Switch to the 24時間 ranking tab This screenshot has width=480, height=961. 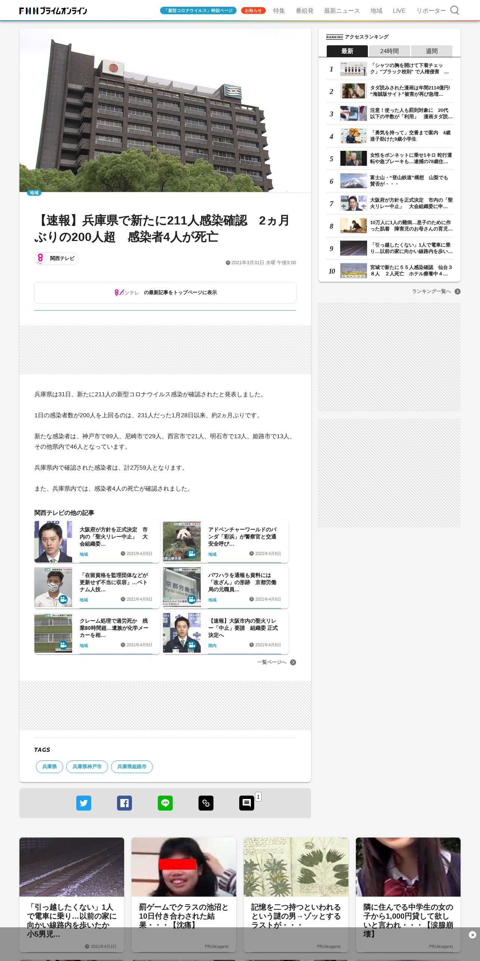click(389, 51)
